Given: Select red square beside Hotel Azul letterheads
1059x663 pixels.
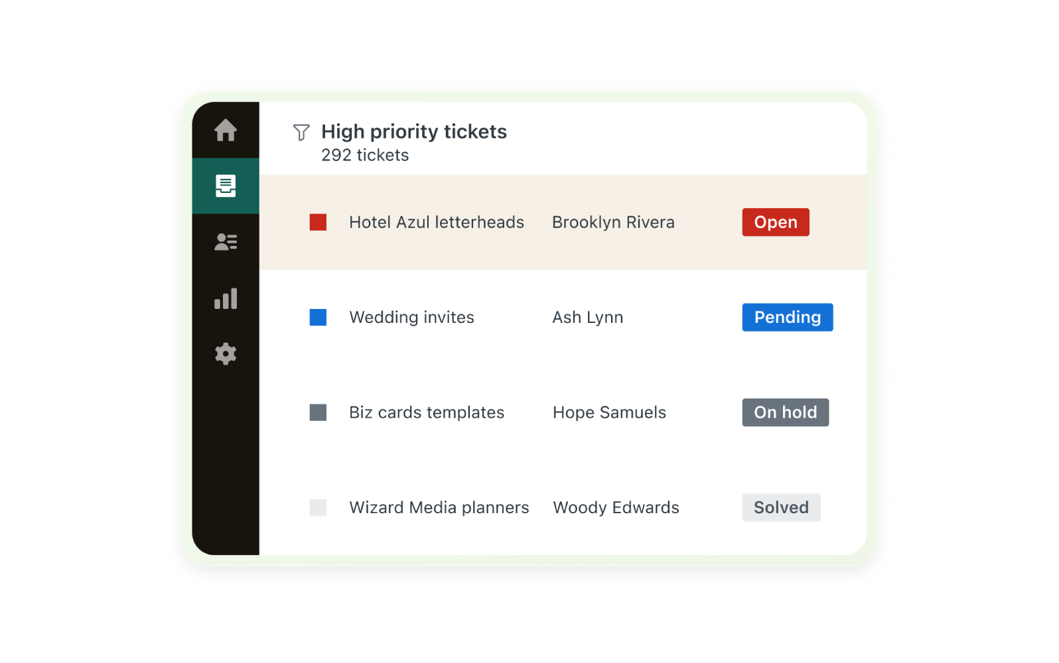Looking at the screenshot, I should [318, 222].
